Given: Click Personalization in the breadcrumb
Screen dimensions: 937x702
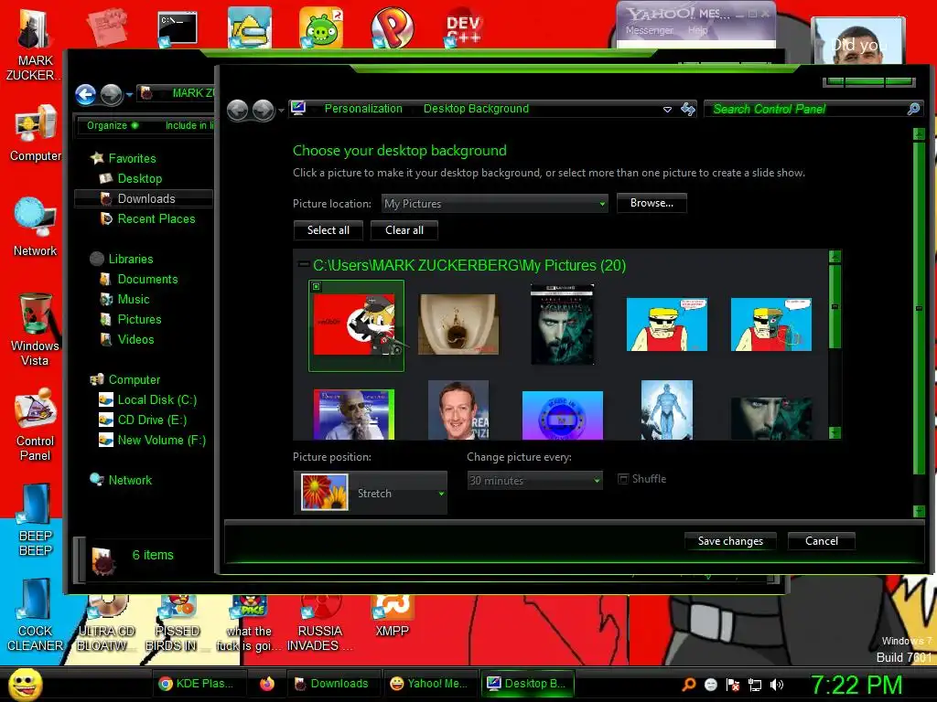Looking at the screenshot, I should (363, 109).
